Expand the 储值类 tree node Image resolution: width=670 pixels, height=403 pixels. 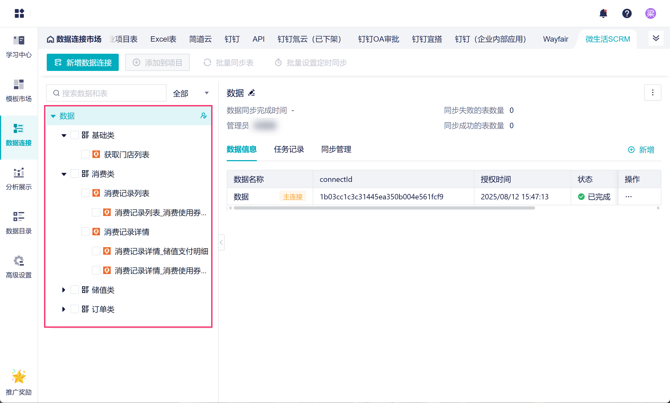pos(64,290)
